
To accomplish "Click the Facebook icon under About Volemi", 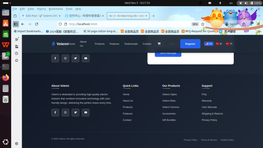I will (55, 113).
